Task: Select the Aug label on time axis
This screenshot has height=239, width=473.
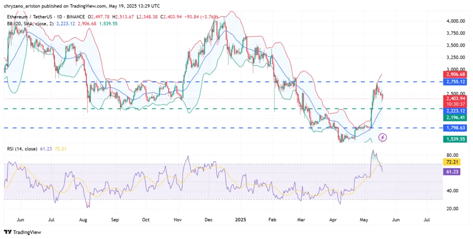Action: coord(83,220)
